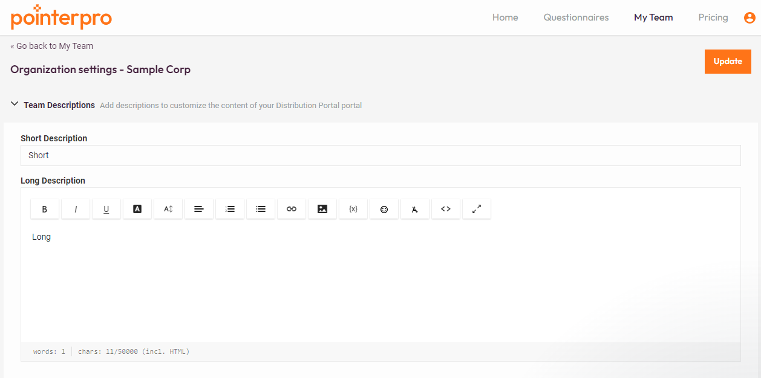Insert an image into the Long Description
Screen dimensions: 761x378
322,208
